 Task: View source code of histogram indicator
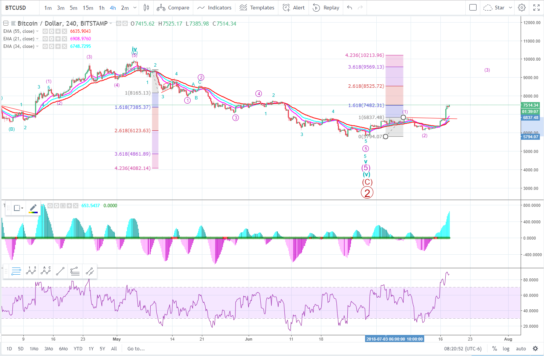63,206
